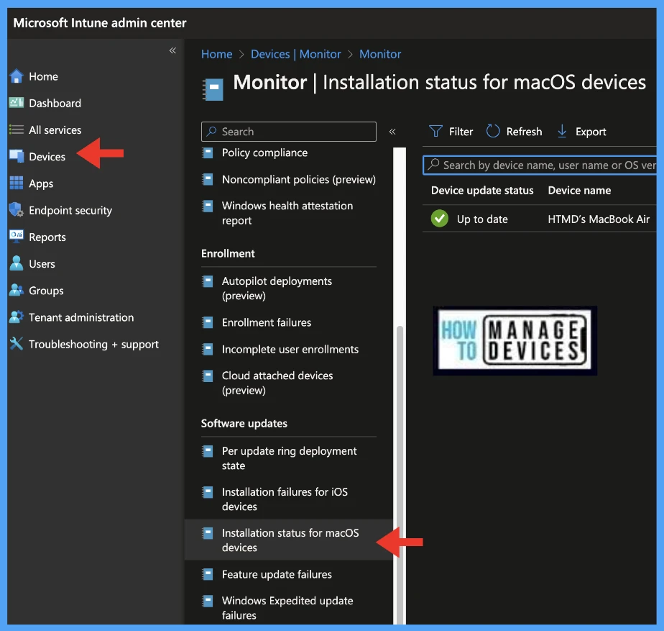This screenshot has height=631, width=664.
Task: Go to Devices | Monitor breadcrumb
Action: point(295,54)
